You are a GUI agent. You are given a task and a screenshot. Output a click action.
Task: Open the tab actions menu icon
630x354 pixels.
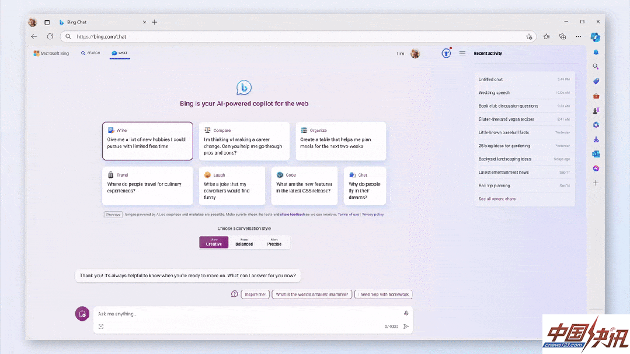47,22
